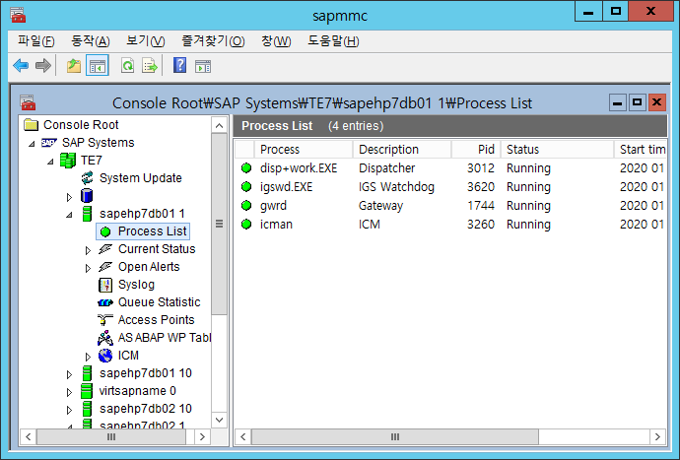This screenshot has width=680, height=460.
Task: Click the Up one level folder icon
Action: (x=74, y=66)
